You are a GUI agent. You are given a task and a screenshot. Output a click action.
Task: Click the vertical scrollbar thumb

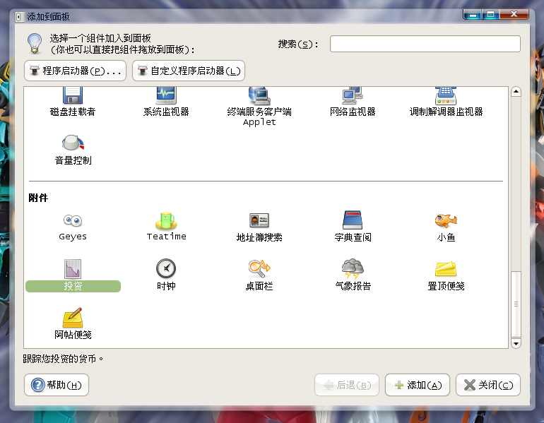pos(516,304)
